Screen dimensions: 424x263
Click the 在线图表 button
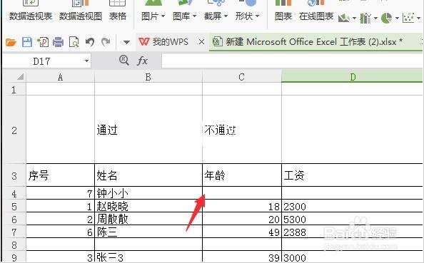point(316,11)
